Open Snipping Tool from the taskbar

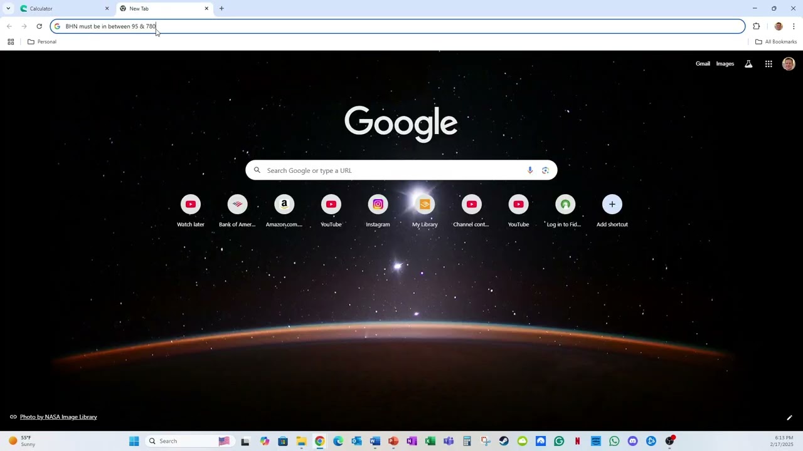pyautogui.click(x=486, y=441)
